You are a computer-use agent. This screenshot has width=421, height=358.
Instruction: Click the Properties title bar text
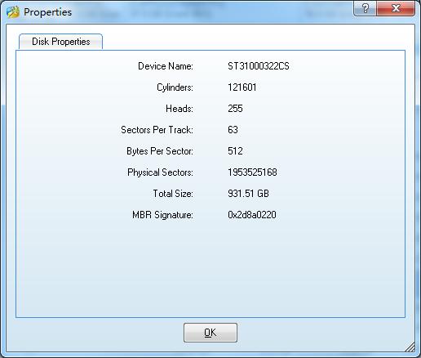pyautogui.click(x=48, y=12)
